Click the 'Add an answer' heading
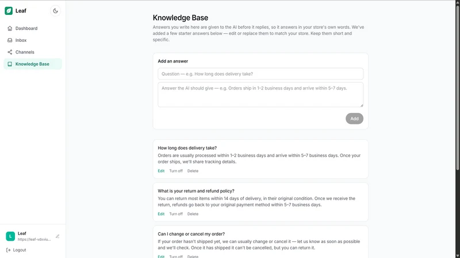 tap(173, 61)
